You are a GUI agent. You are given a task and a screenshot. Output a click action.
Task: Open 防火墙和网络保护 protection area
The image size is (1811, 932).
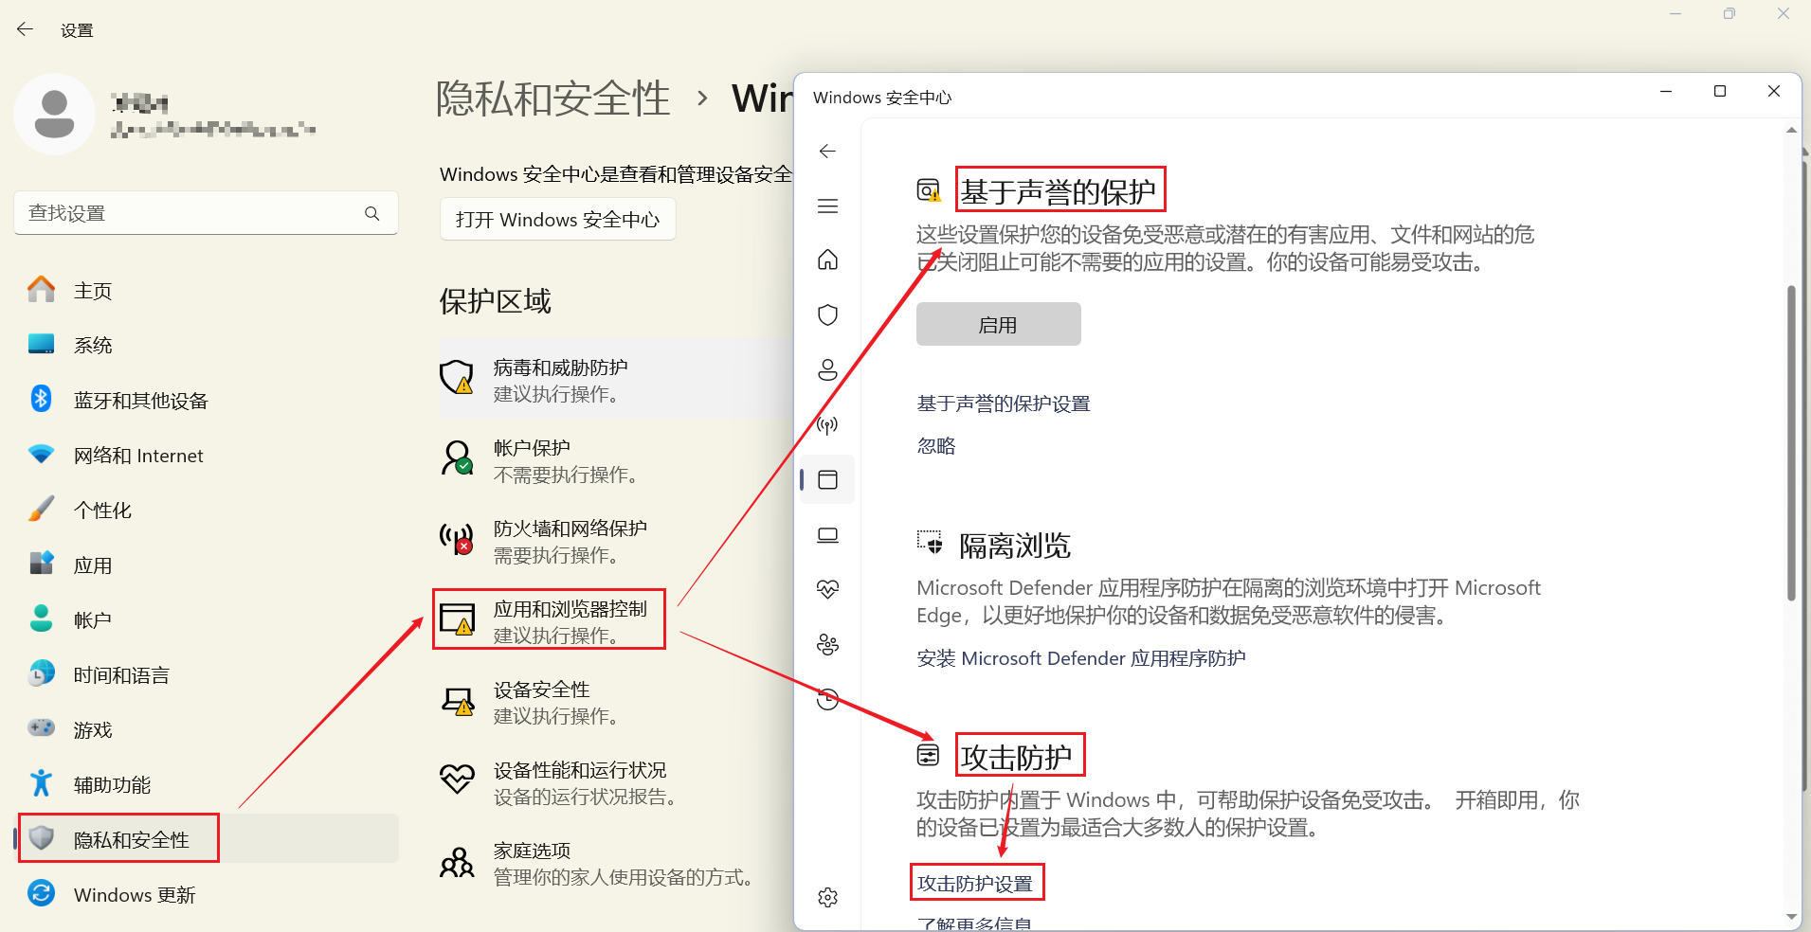click(x=616, y=541)
